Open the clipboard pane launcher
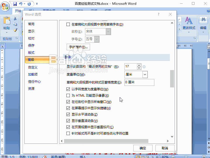The width and height of the screenshot is (210, 158). (17, 38)
